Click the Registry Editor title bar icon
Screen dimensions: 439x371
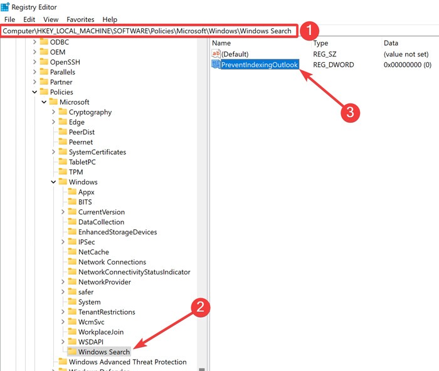5,7
